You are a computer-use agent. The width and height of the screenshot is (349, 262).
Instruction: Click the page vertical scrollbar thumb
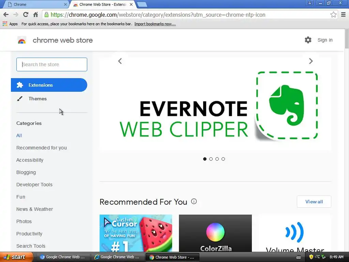pyautogui.click(x=347, y=39)
